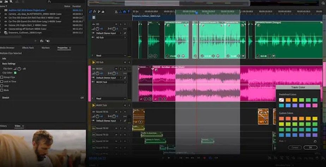Select the Video panel tab
Viewport: 326px width, 167px height.
pos(18,126)
